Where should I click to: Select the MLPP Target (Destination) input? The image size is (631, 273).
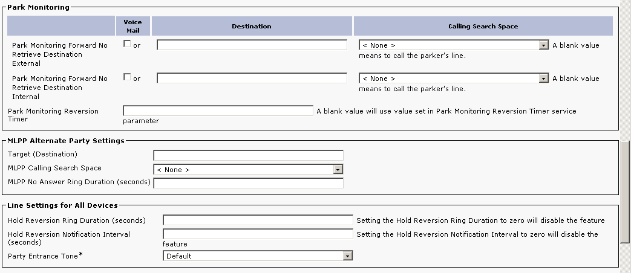pos(248,155)
